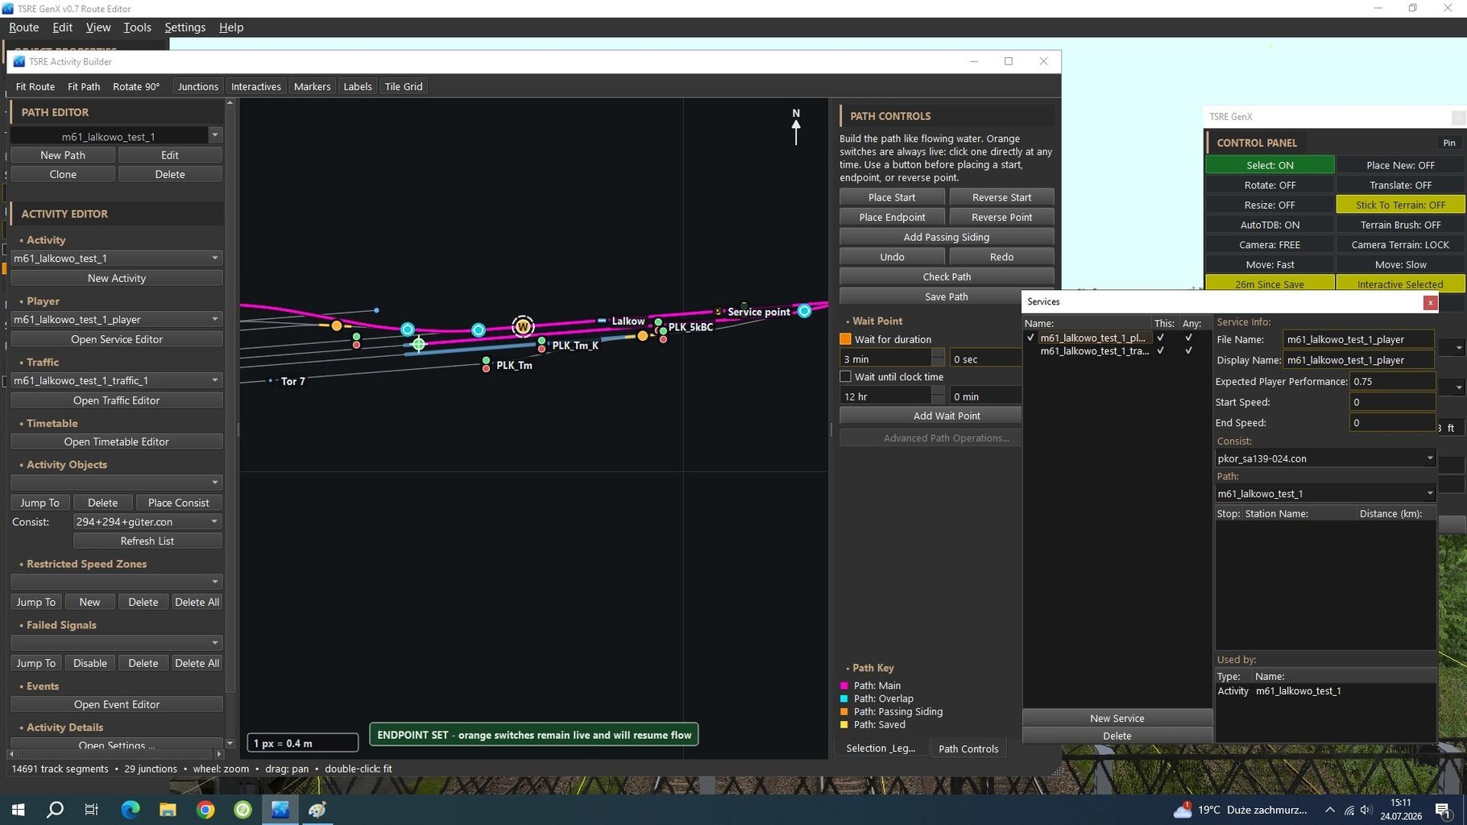The image size is (1467, 825).
Task: Open Restricted Speed Zones dropdown
Action: (116, 582)
